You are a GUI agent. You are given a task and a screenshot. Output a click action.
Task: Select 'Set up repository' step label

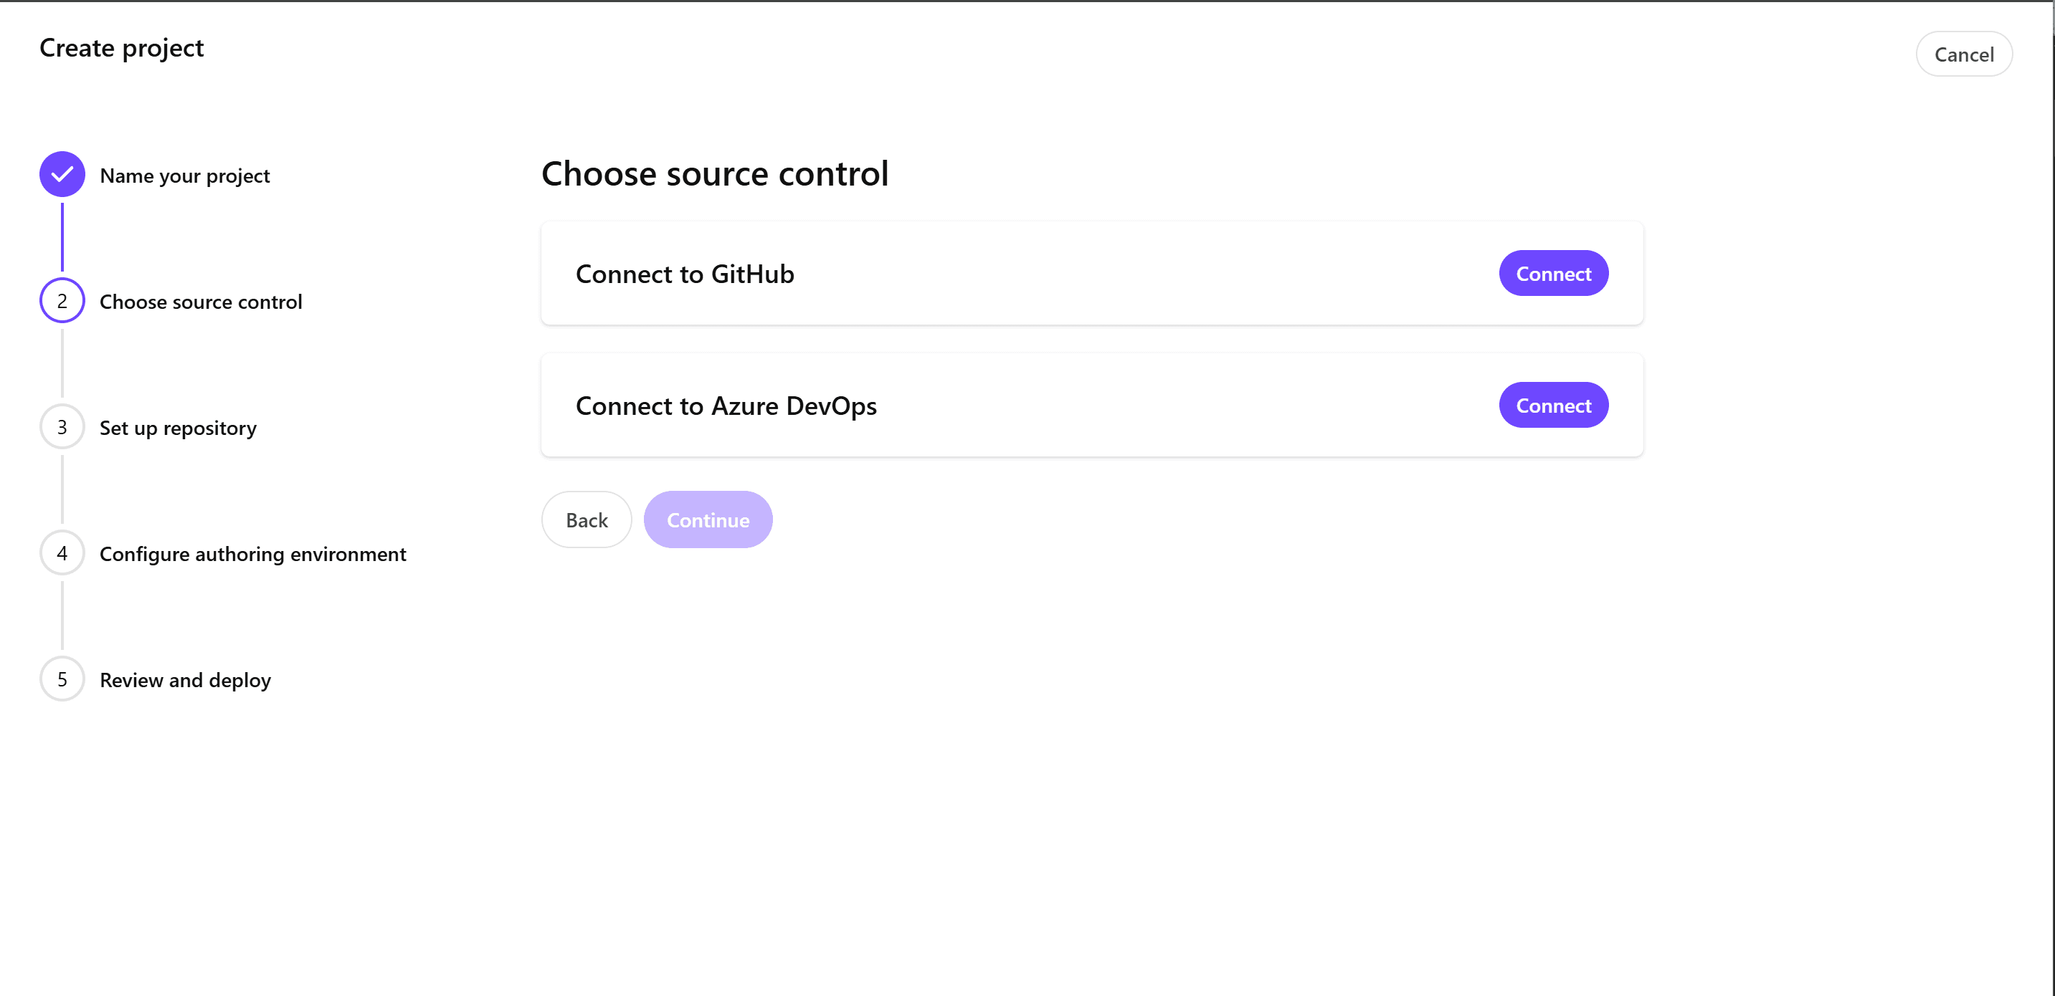pos(178,428)
